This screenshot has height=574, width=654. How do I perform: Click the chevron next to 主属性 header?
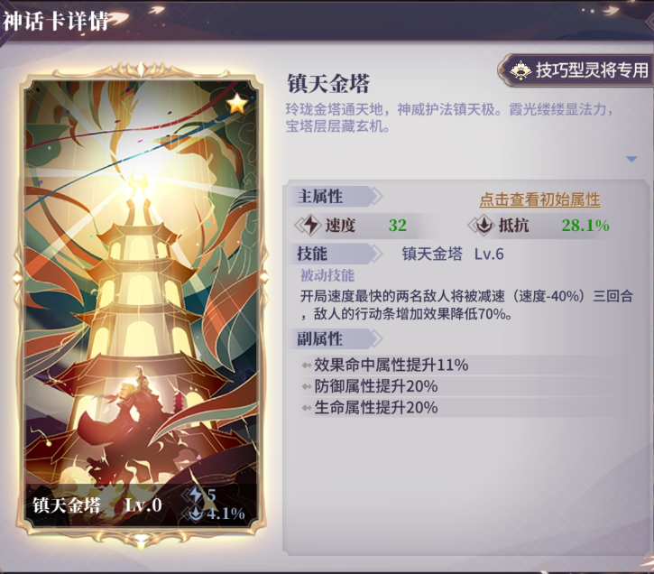tap(377, 196)
